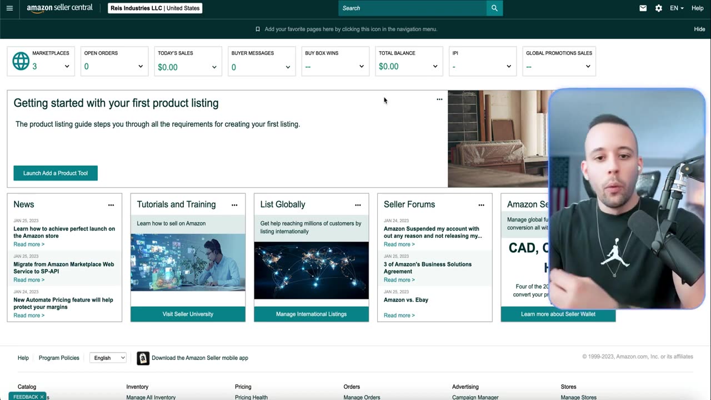The height and width of the screenshot is (400, 711).
Task: Open the options menu for Getting started card
Action: point(439,99)
